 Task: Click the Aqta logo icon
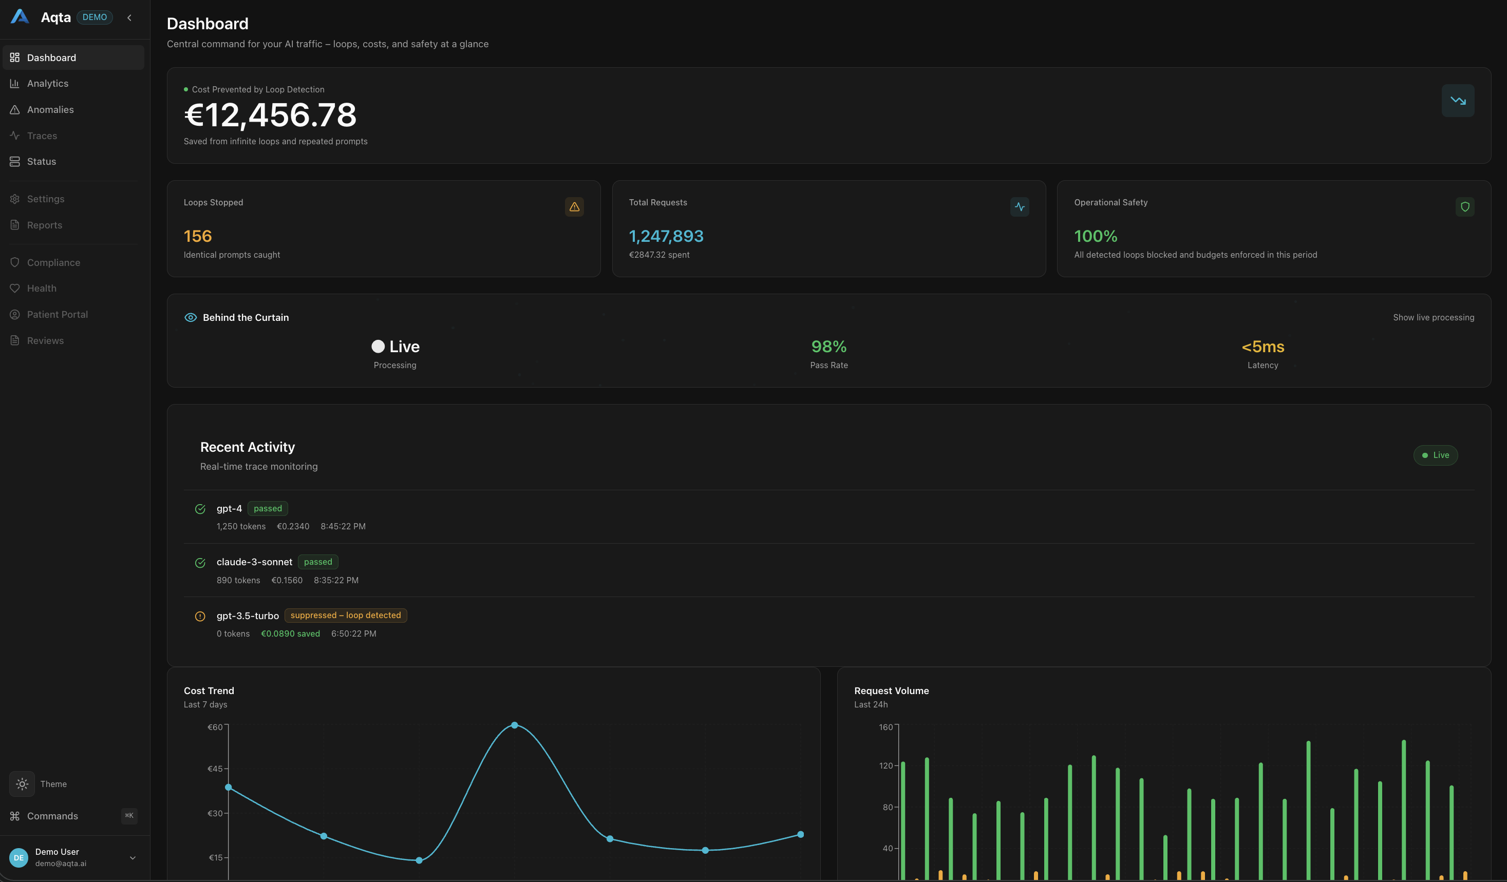click(20, 17)
